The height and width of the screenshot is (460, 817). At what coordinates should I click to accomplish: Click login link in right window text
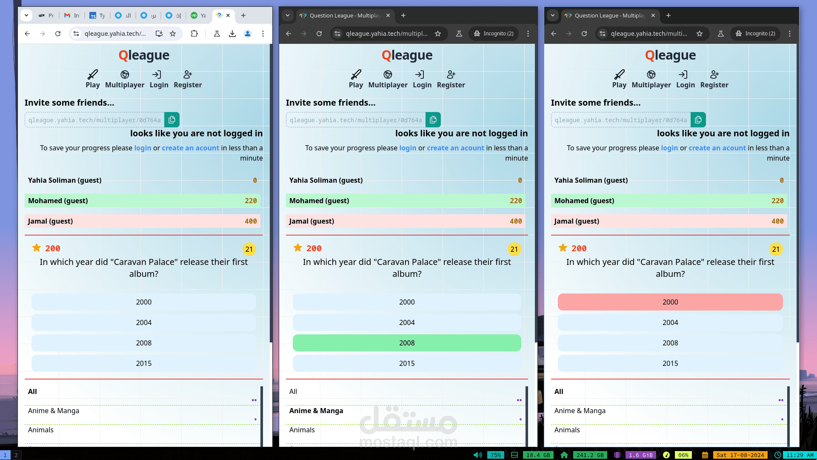pyautogui.click(x=669, y=148)
